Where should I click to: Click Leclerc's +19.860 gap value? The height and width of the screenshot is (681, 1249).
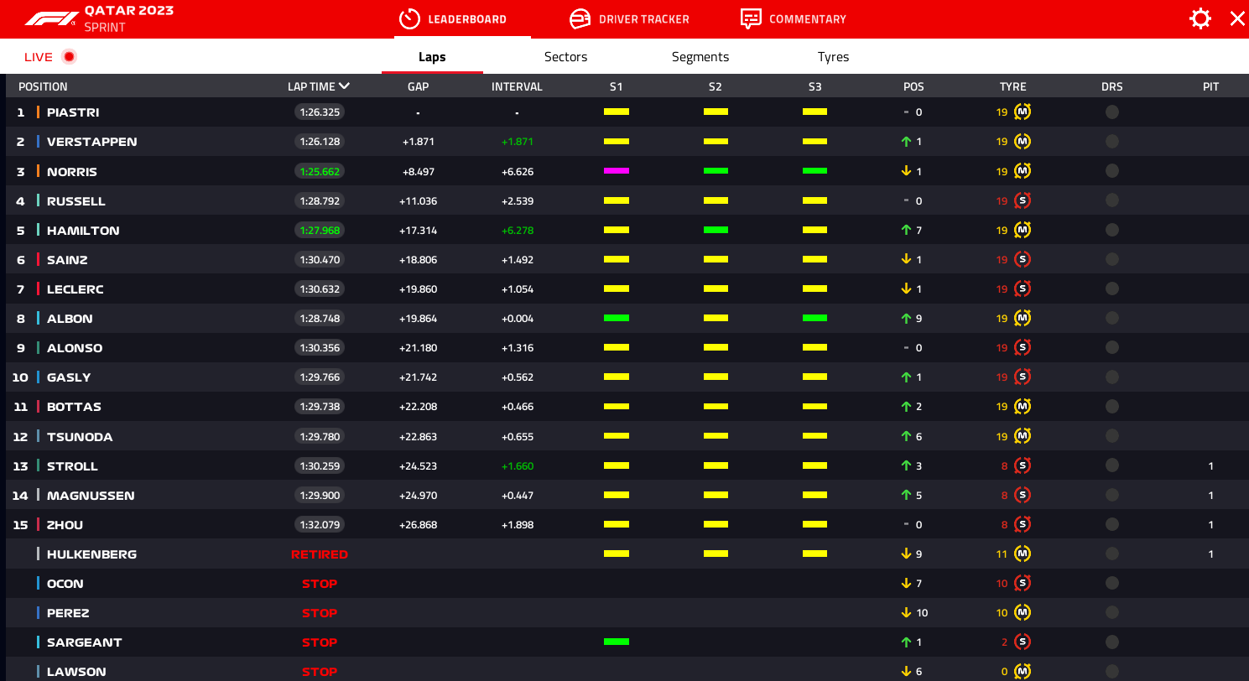pyautogui.click(x=418, y=289)
